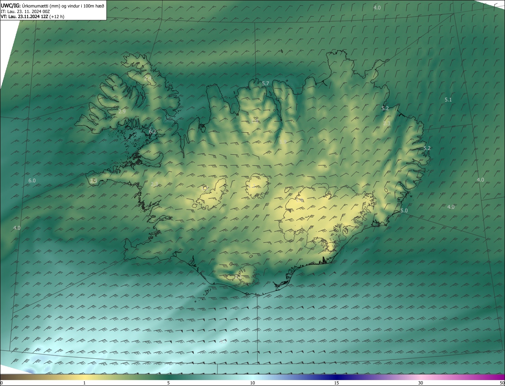
Task: Click the 6.2 value label
Action: [152, 131]
